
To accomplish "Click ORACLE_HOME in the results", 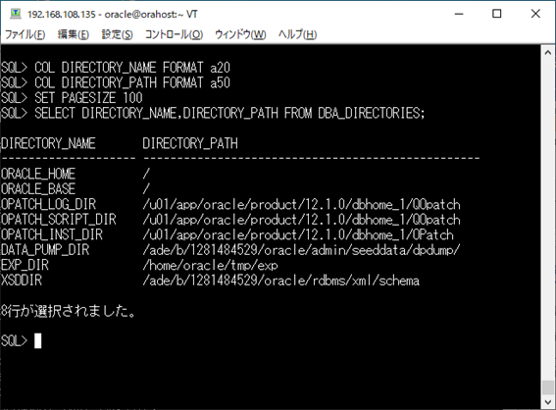I will (x=38, y=174).
